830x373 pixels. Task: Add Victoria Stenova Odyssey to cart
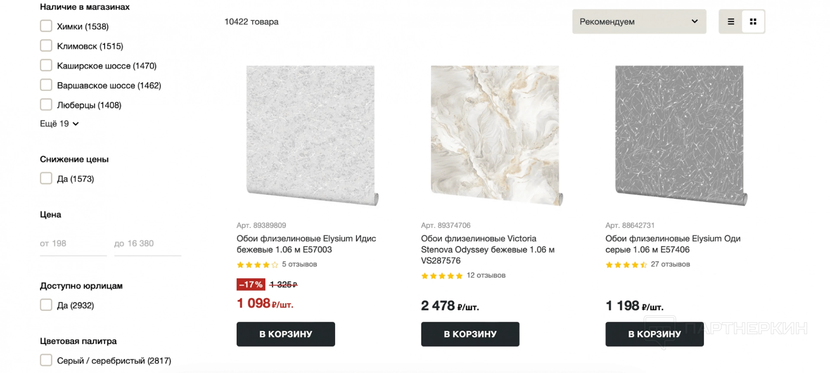(x=470, y=334)
